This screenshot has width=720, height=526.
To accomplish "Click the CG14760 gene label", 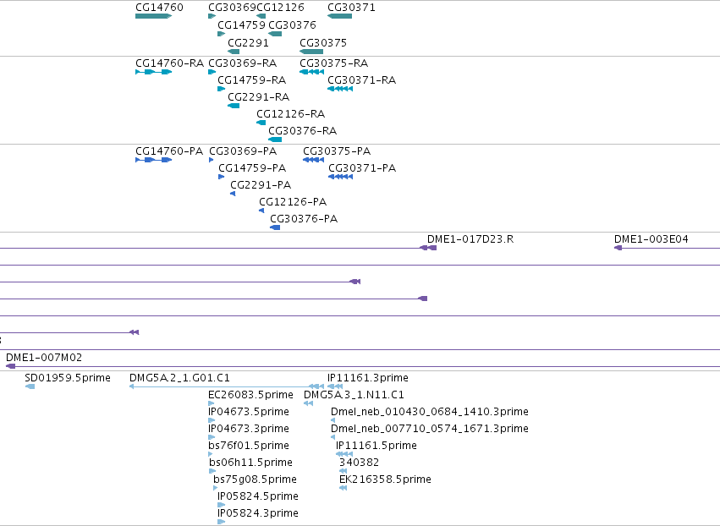I will click(x=159, y=8).
